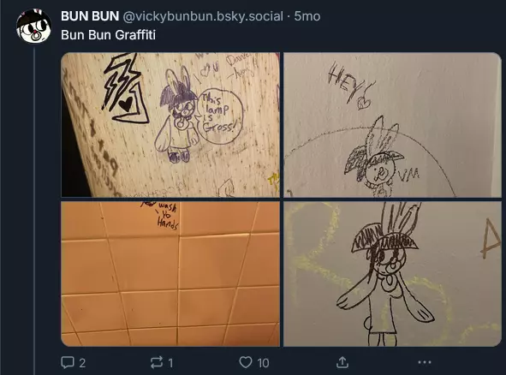Click the 5mo timestamp
The width and height of the screenshot is (506, 375).
click(x=307, y=16)
